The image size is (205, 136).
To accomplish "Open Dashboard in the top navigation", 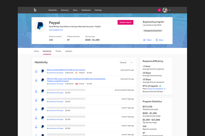I will (86, 10).
